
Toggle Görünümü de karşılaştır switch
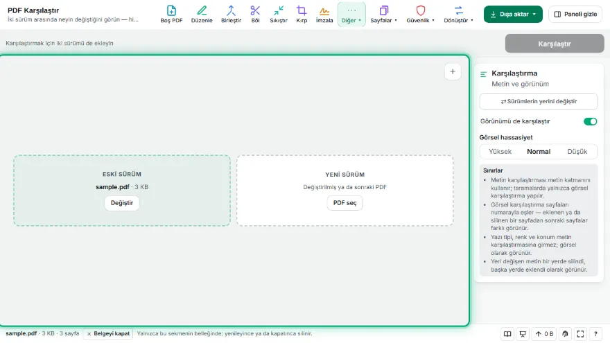pyautogui.click(x=590, y=121)
